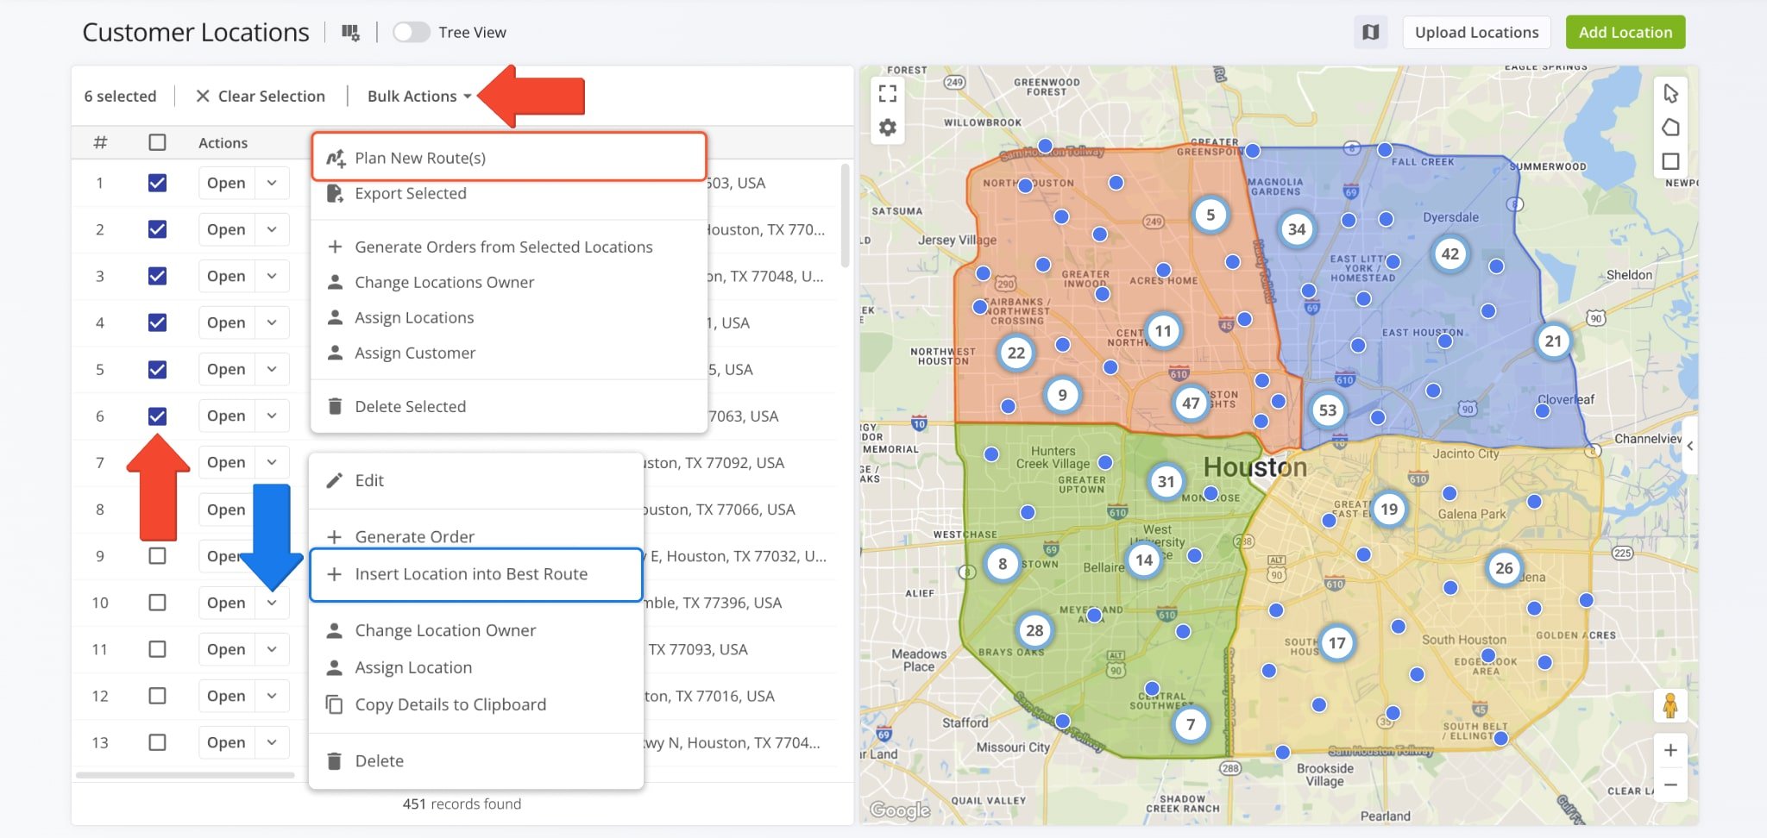
Task: Uncheck the checkbox for row 2
Action: [157, 229]
